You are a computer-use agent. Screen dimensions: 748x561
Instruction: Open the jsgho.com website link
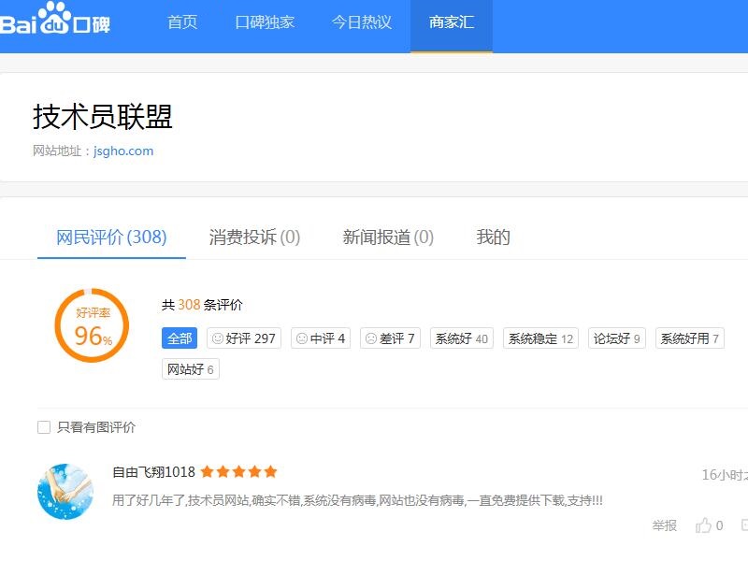coord(123,151)
